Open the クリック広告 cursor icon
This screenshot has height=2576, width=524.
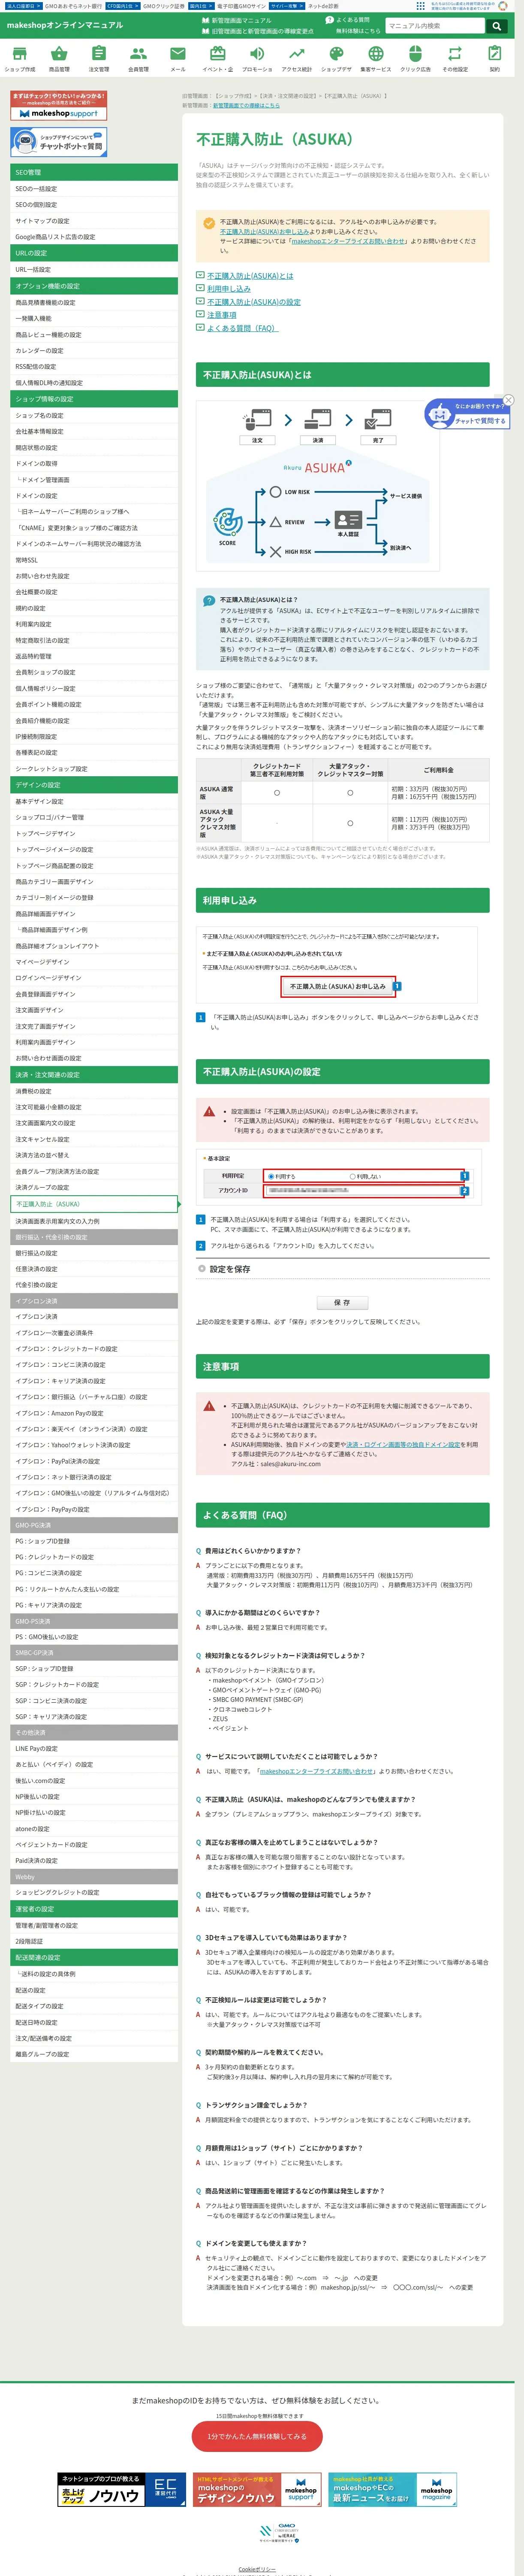pyautogui.click(x=415, y=59)
